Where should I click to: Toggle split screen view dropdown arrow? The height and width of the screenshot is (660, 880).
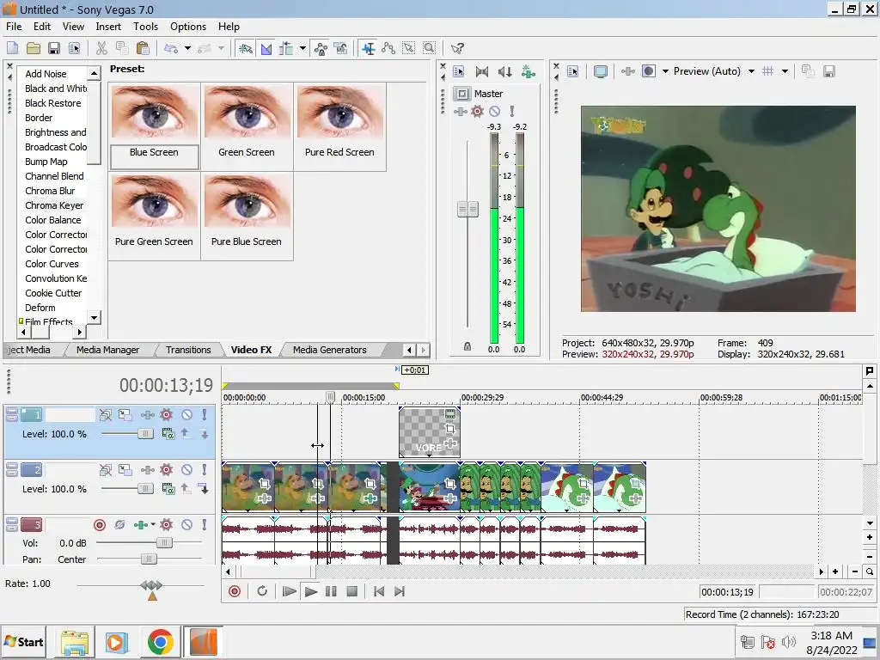[x=665, y=71]
